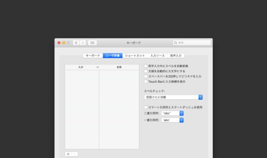Image resolution: width=267 pixels, height=158 pixels.
Task: Go back with the left chevron button
Action: [x=76, y=43]
